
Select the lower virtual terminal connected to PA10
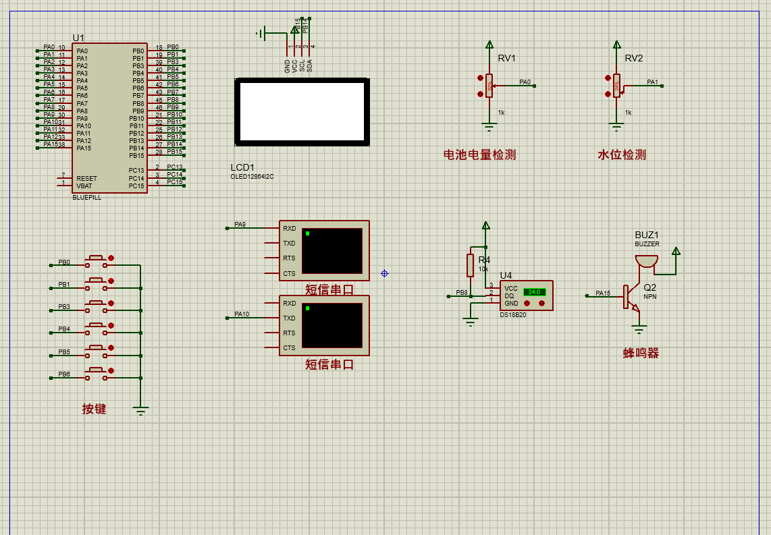click(324, 325)
